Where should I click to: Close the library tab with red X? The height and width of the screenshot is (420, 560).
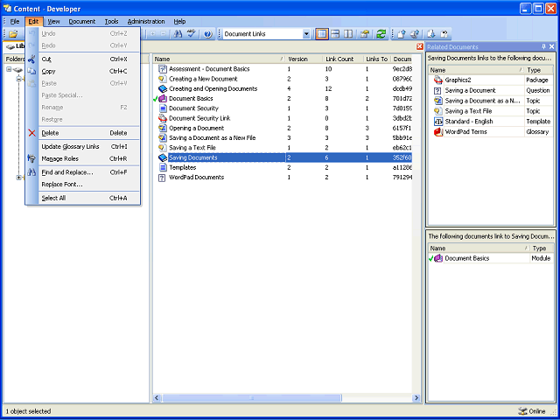pyautogui.click(x=420, y=46)
